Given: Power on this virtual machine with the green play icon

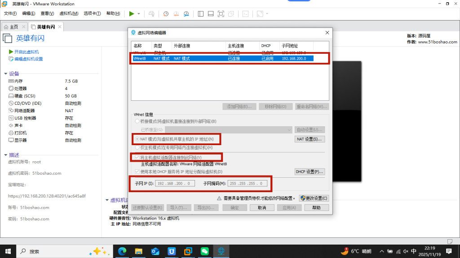Looking at the screenshot, I should (x=132, y=14).
